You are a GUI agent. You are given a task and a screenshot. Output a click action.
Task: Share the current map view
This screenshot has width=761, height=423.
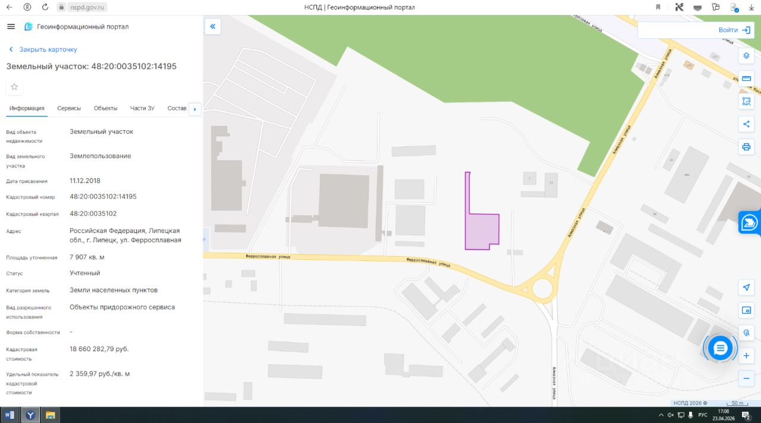(x=746, y=124)
